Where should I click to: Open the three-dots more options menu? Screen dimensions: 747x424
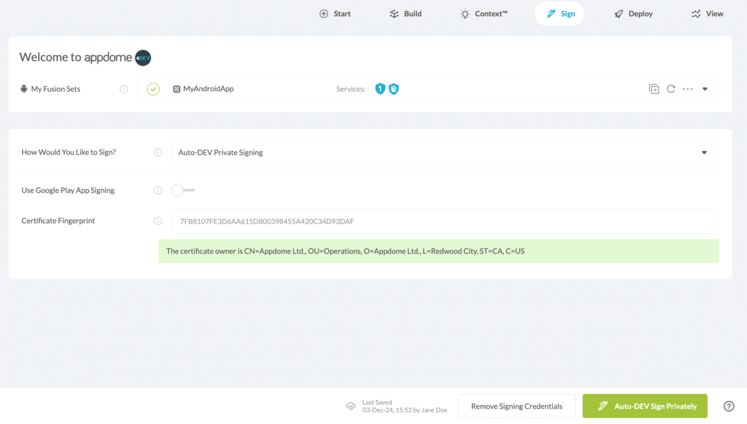pyautogui.click(x=688, y=89)
